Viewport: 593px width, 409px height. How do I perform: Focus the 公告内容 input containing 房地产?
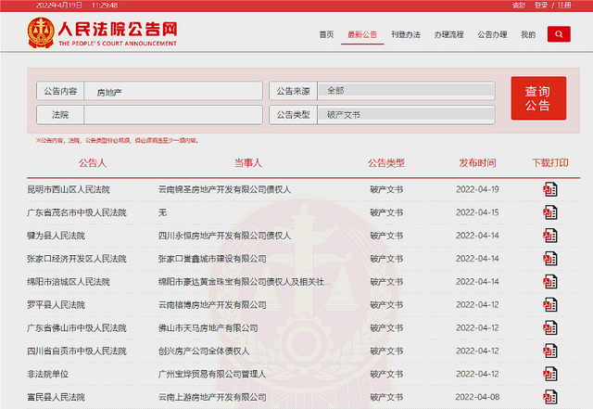173,91
